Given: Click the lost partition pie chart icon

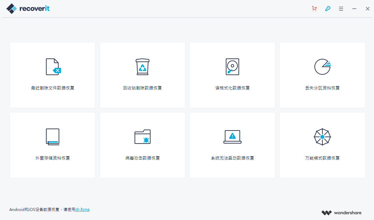Looking at the screenshot, I should pyautogui.click(x=322, y=67).
